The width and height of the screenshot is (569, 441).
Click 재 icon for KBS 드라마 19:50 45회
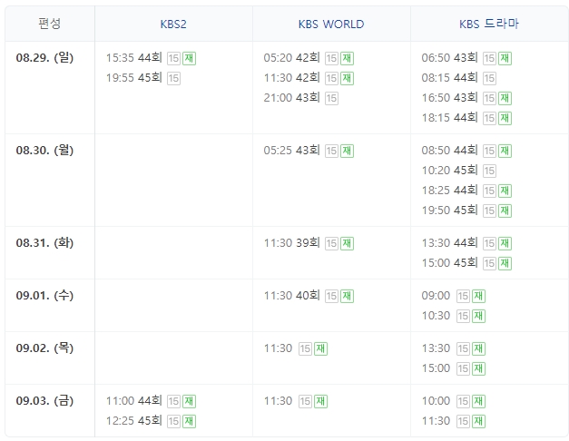[x=505, y=211]
